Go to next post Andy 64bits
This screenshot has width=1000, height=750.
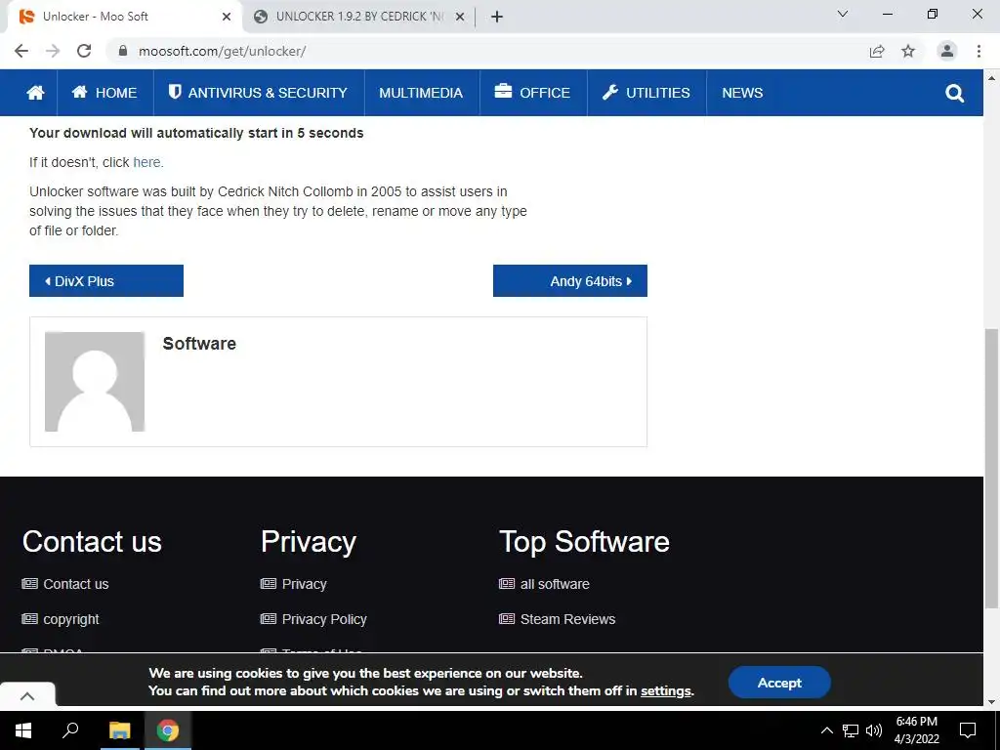tap(570, 280)
